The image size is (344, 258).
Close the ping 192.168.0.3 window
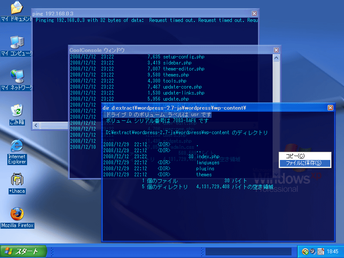pos(254,14)
